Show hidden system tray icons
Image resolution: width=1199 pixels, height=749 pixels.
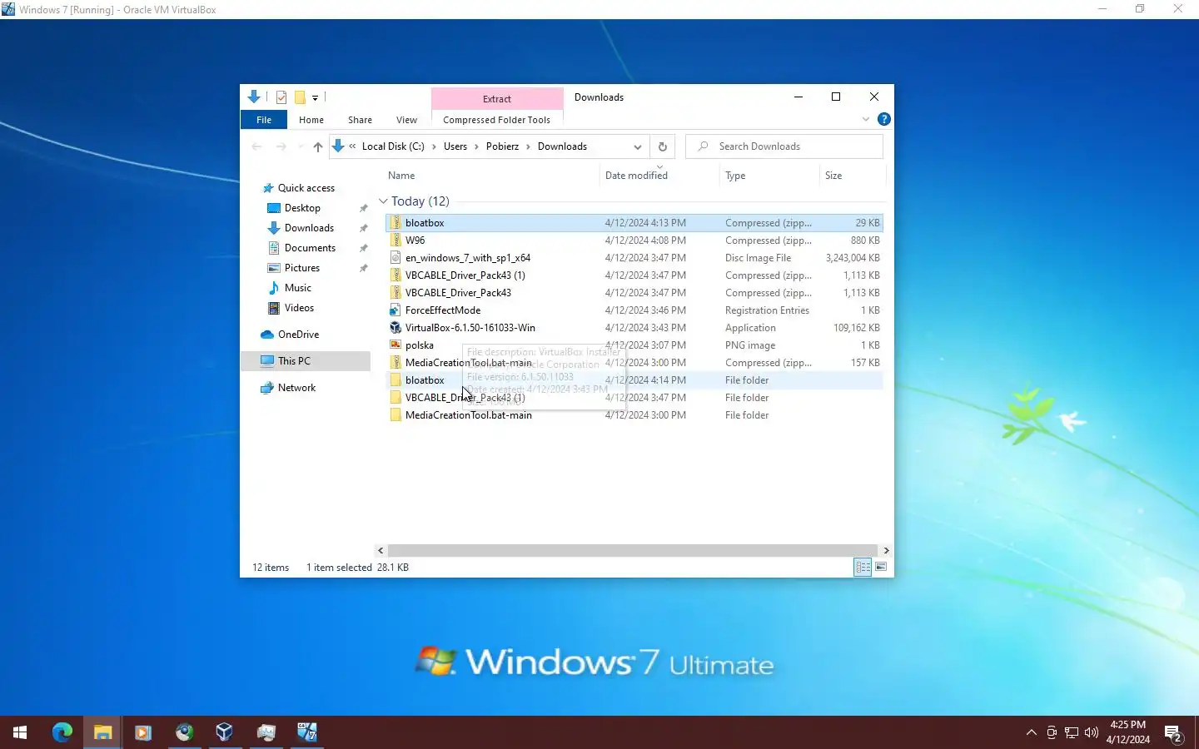[x=1032, y=733]
